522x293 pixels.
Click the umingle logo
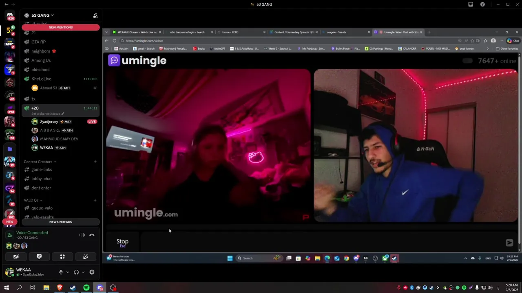coord(137,61)
